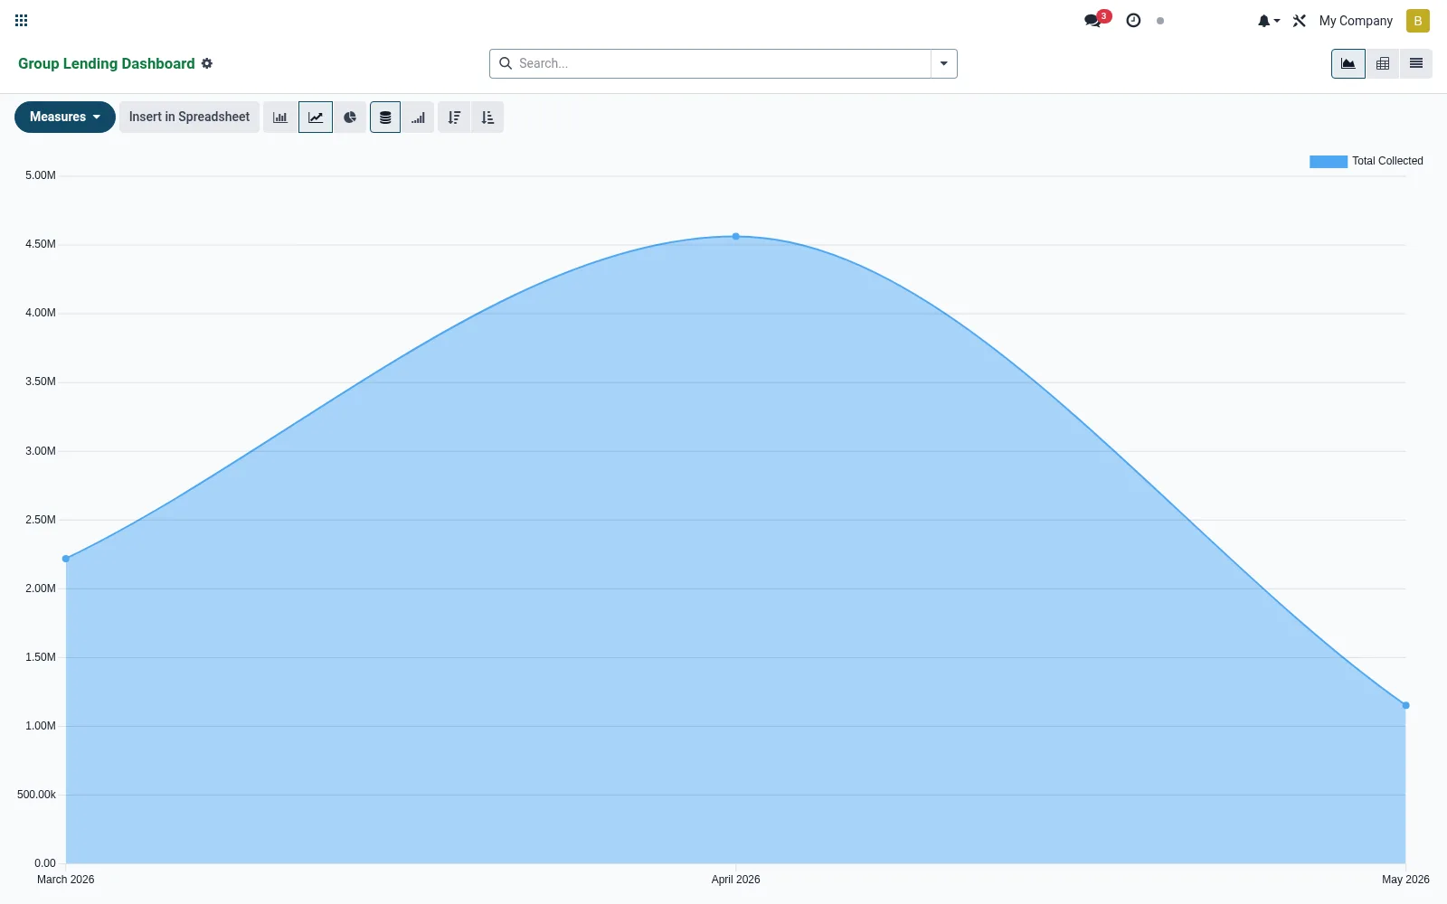Sort data in descending order
The width and height of the screenshot is (1447, 904).
(454, 118)
